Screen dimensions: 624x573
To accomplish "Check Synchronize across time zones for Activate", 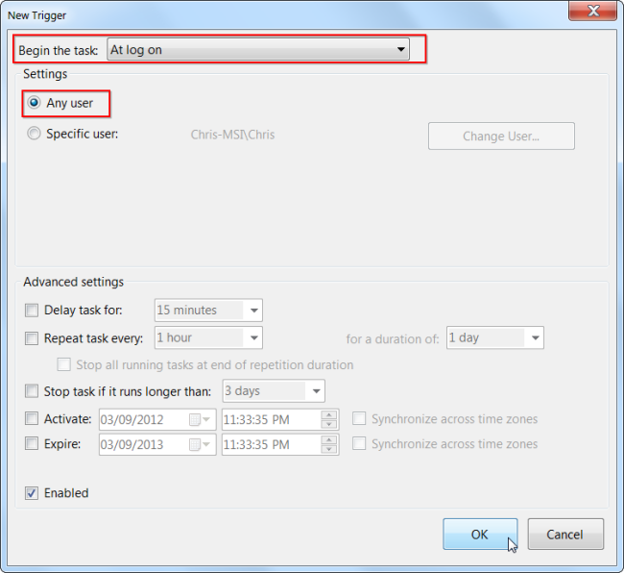I will 359,418.
